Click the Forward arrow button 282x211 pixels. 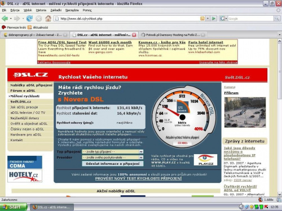point(17,19)
